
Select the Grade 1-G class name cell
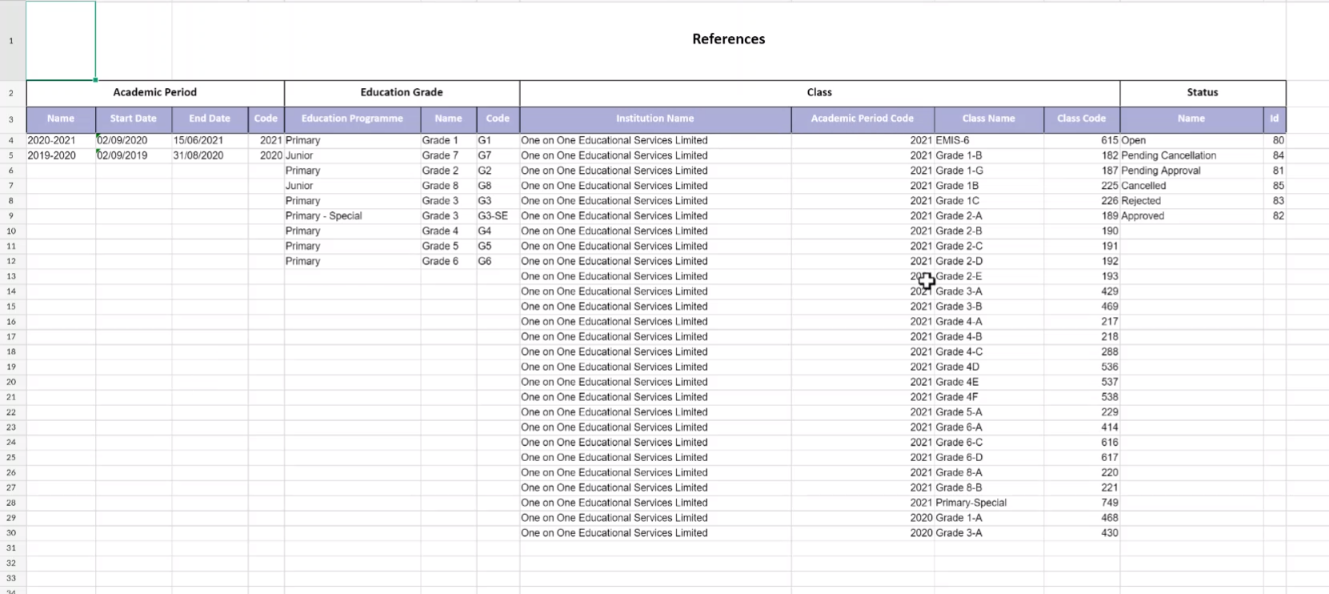(989, 171)
